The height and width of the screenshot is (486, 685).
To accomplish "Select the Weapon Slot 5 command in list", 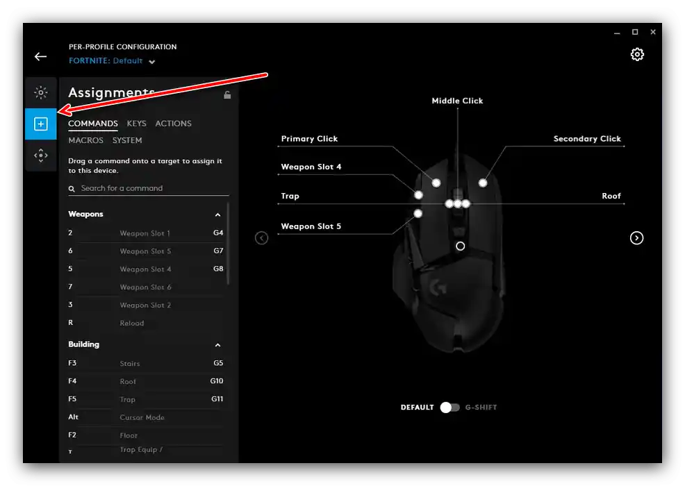I will point(145,251).
